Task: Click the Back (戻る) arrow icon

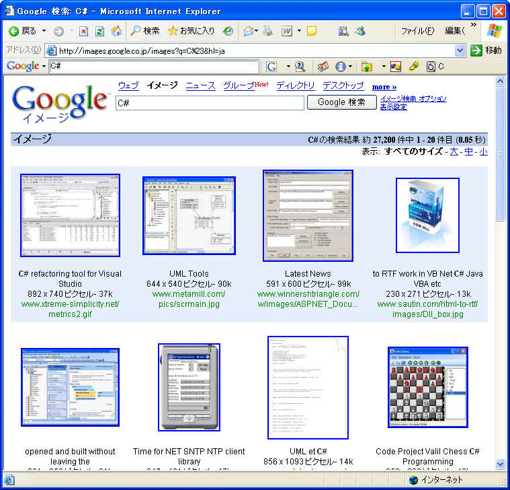Action: 13,31
